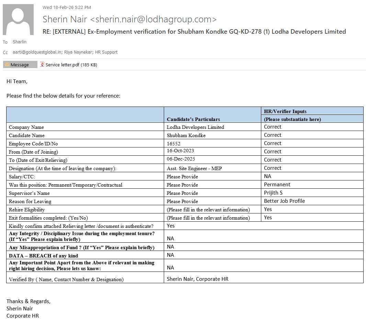This screenshot has height=320, width=366.
Task: Click joining date '16-Oct-2023'
Action: (x=180, y=151)
